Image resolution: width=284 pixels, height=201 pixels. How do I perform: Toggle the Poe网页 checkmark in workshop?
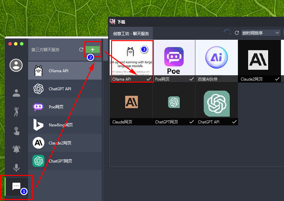coord(191,79)
